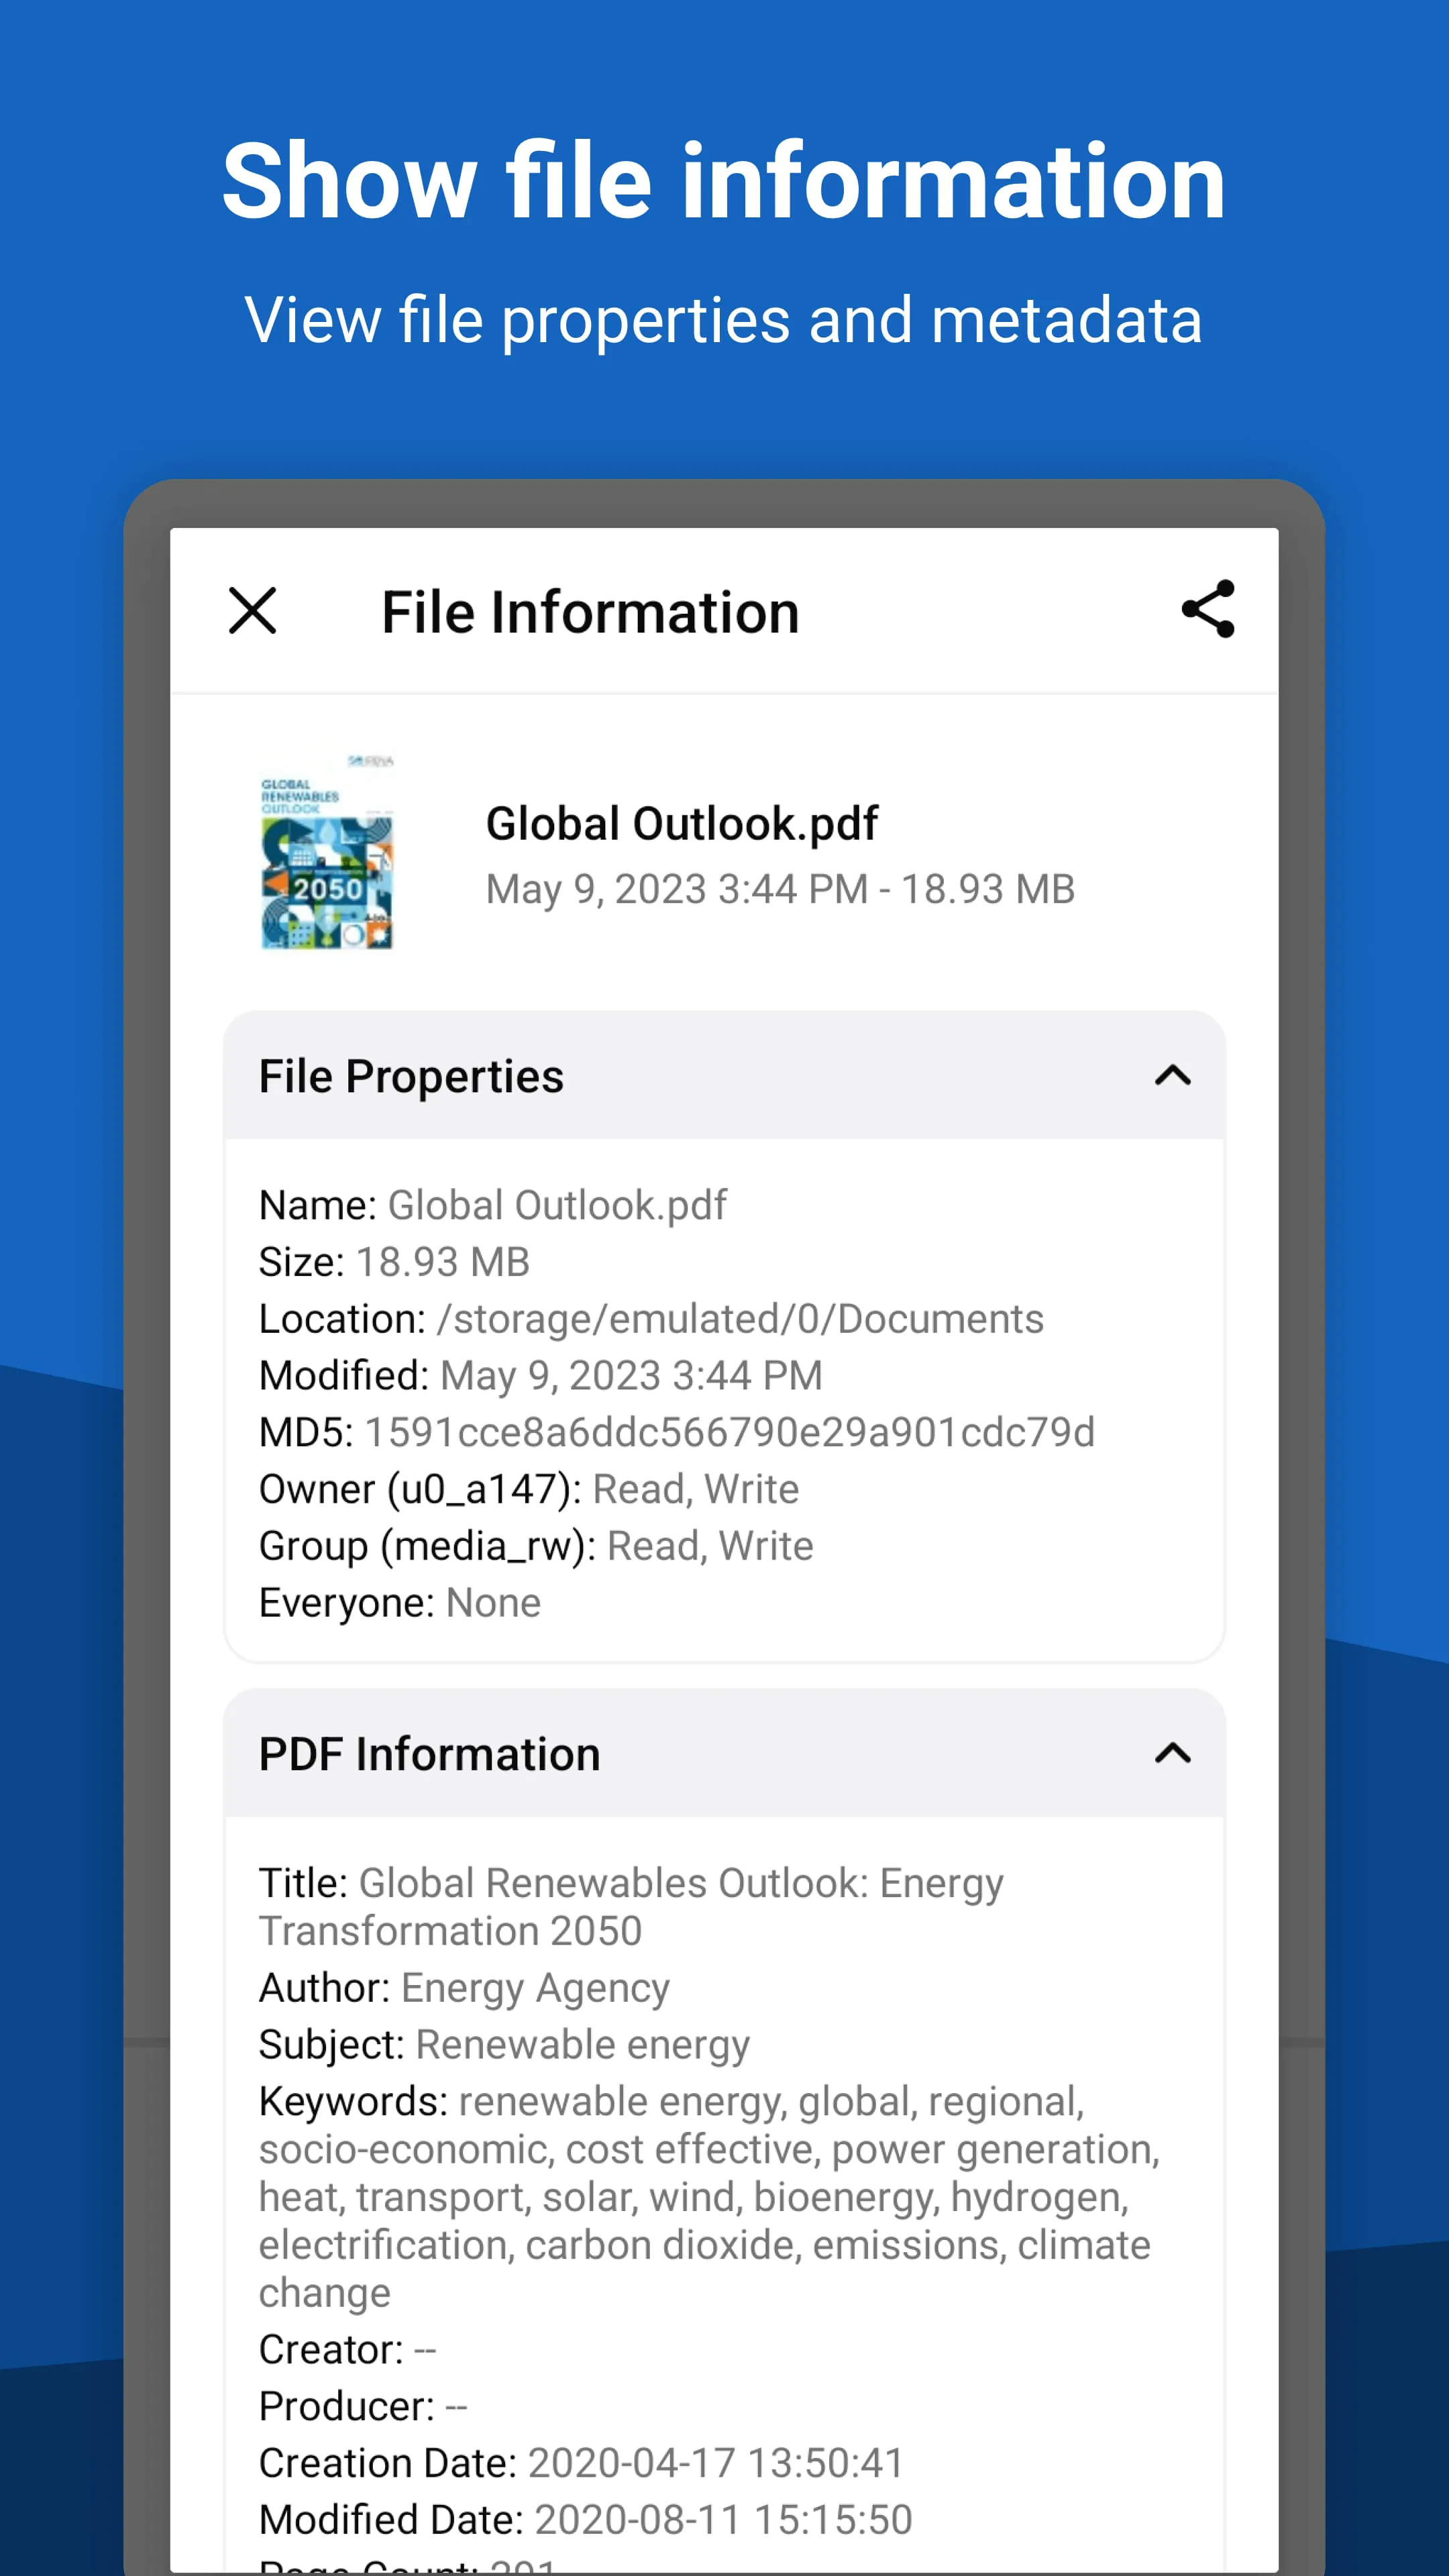Tap the Author Energy Agency value
Screen dimensions: 1449x2576
(x=463, y=1986)
